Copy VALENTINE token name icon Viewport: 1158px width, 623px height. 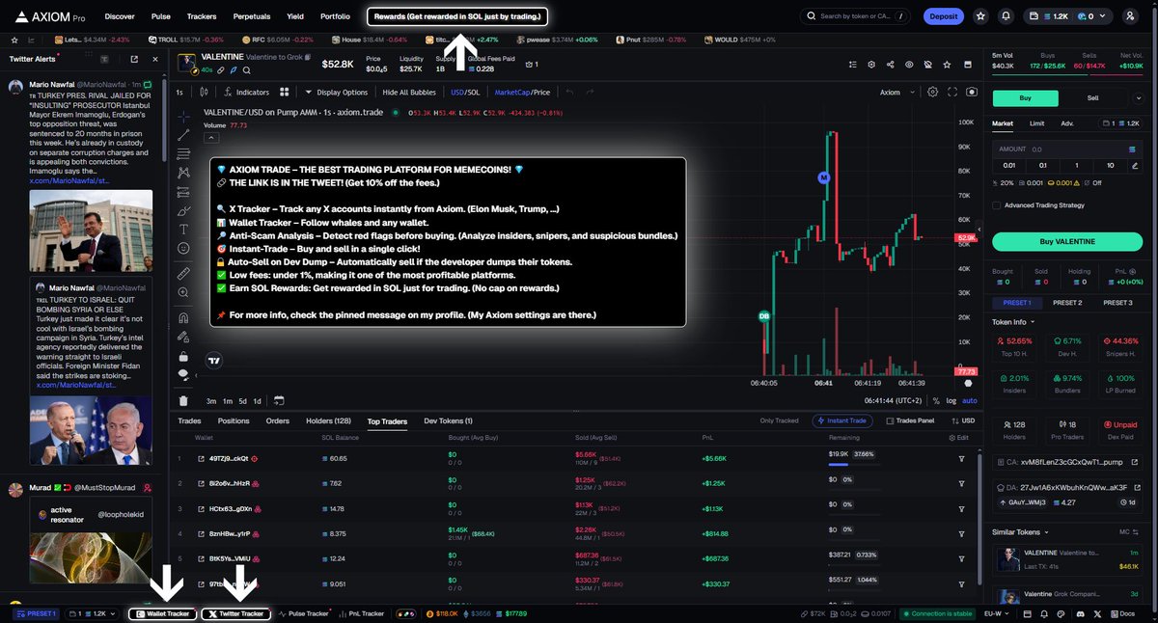[x=307, y=58]
